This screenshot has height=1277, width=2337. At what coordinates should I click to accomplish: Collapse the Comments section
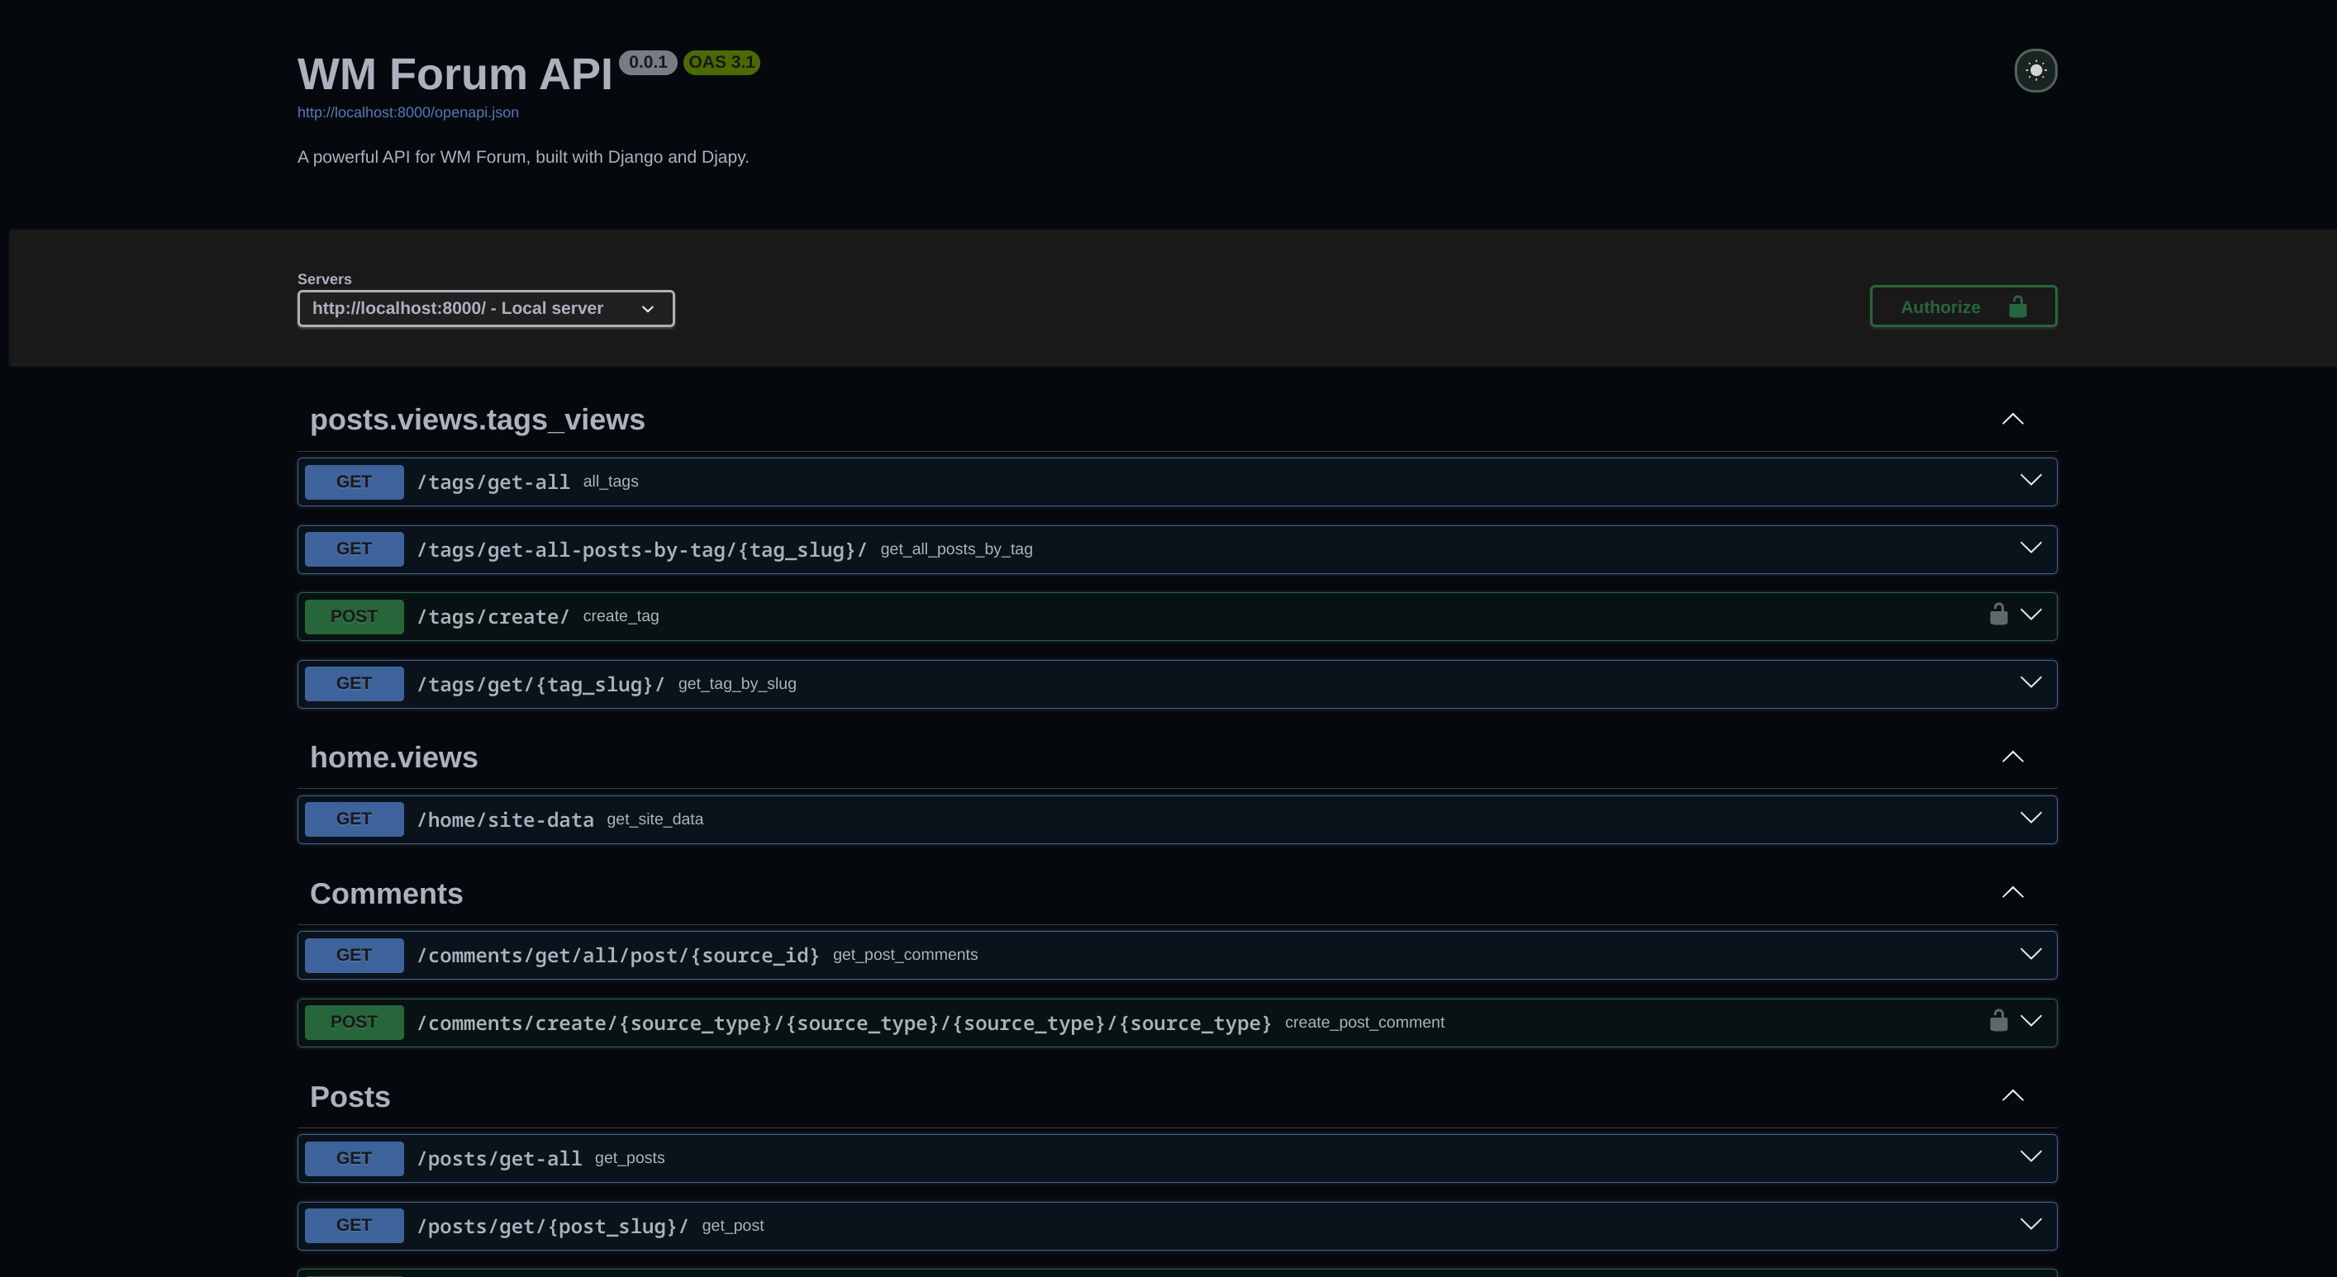pyautogui.click(x=2012, y=892)
